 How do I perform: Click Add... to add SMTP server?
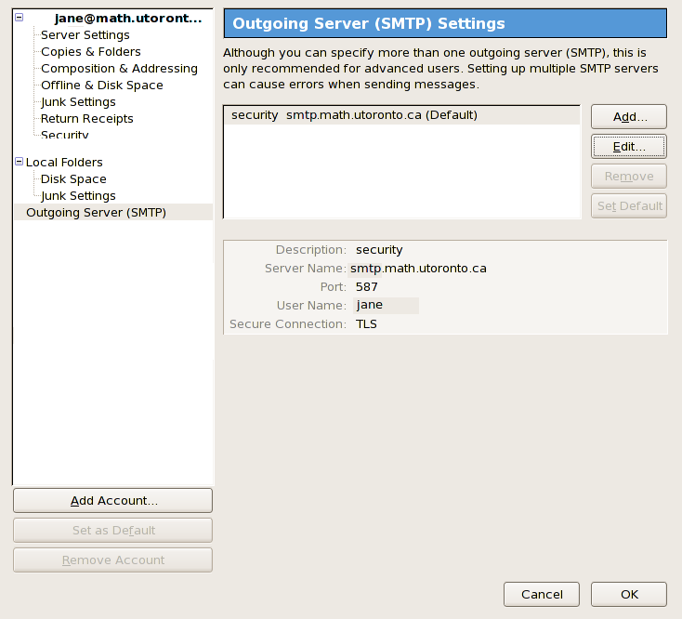[629, 116]
